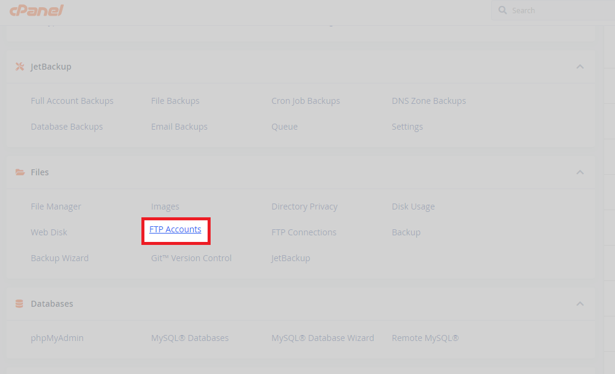Viewport: 615px width, 374px height.
Task: Click the right-side page scrollbar
Action: point(611,180)
